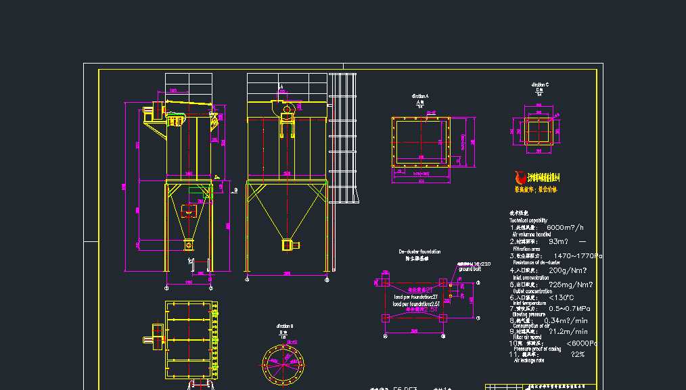Click 'Pressure proof of casing' label
Image resolution: width=686 pixels, height=390 pixels.
[537, 349]
